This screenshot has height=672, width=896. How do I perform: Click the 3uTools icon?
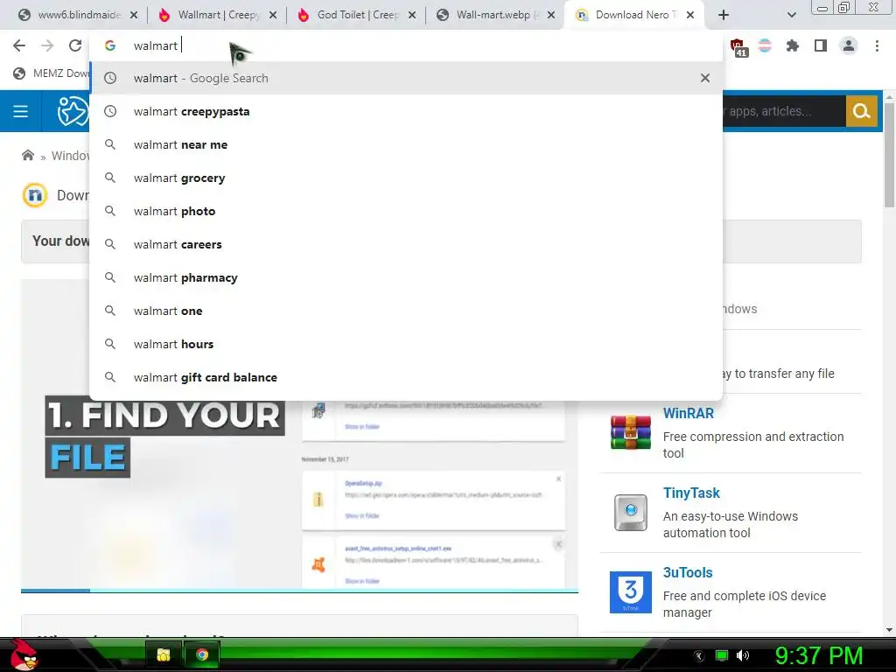pos(630,592)
